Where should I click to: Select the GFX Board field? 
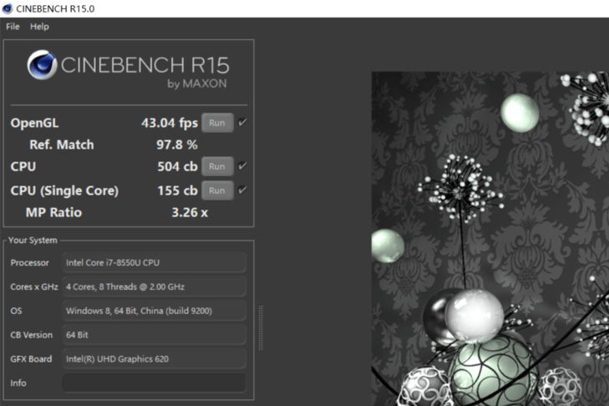coord(155,358)
